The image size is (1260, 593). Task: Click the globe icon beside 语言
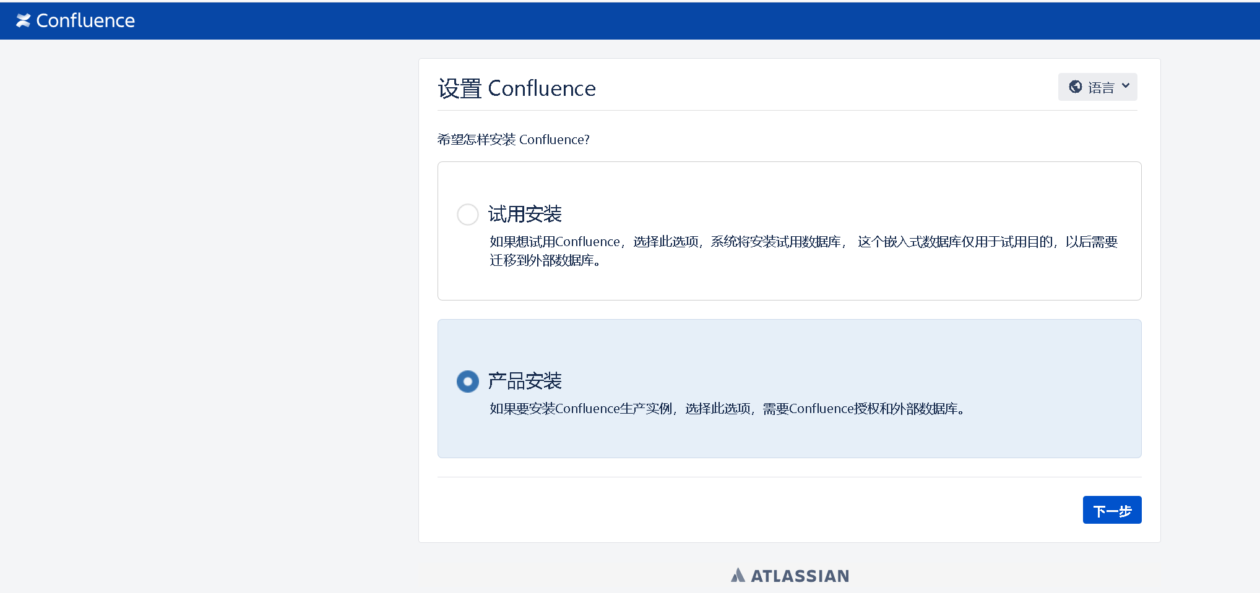tap(1076, 87)
